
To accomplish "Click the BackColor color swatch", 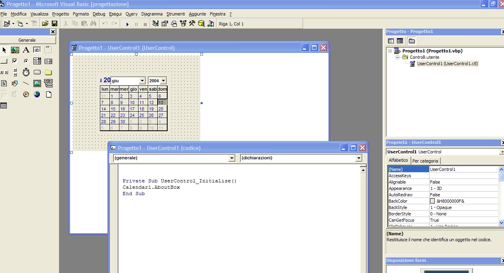I will 433,201.
